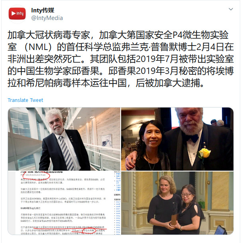Viewport: 245px width, 243px height.
Task: Click the tweet's opening words 加拿大冠状病毒专家
Action: 49,35
